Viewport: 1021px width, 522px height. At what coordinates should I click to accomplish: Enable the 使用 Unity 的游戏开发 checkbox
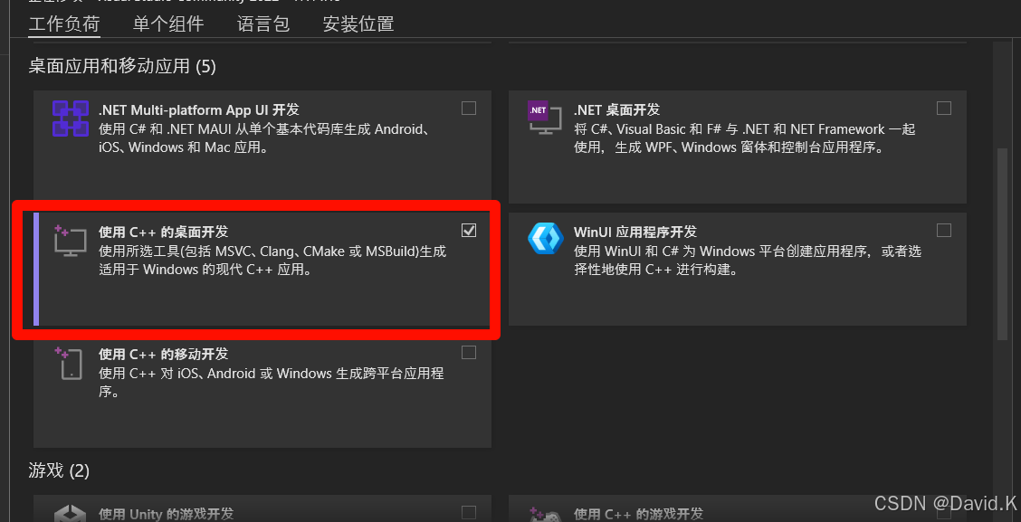(469, 511)
